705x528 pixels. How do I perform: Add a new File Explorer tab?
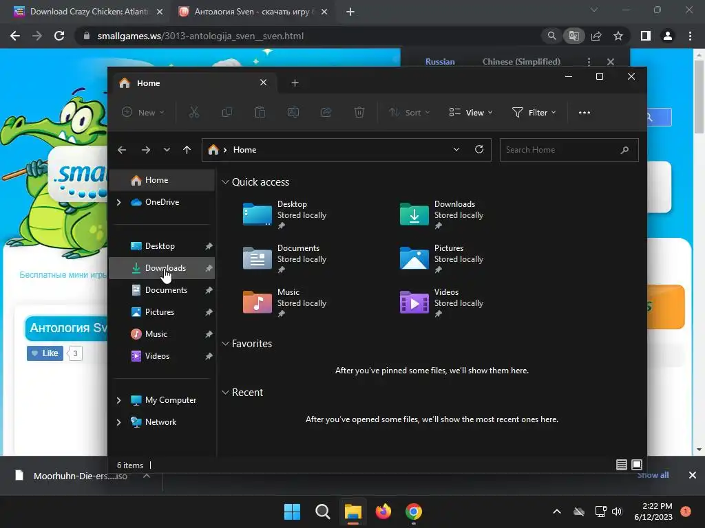pyautogui.click(x=295, y=82)
